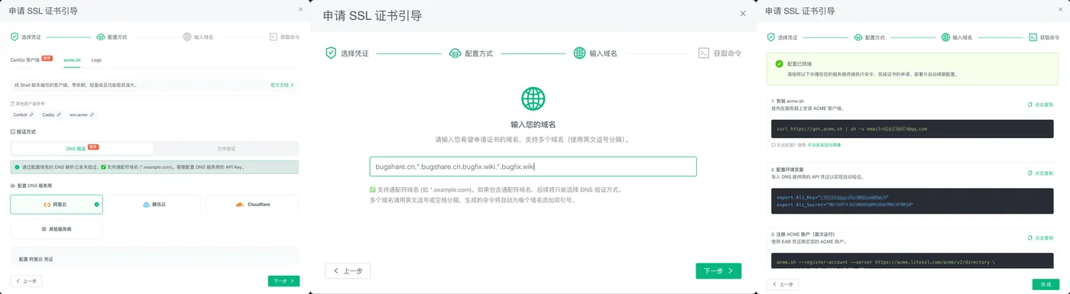Select the Lego client tab

coord(96,60)
